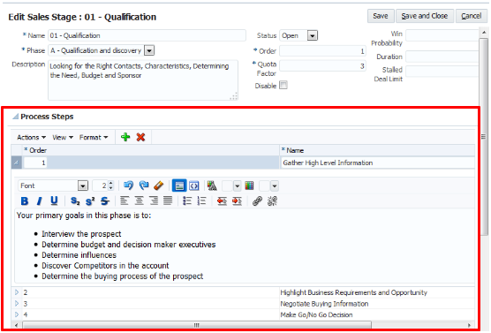Apply superscript formatting
The width and height of the screenshot is (491, 333).
(x=90, y=201)
